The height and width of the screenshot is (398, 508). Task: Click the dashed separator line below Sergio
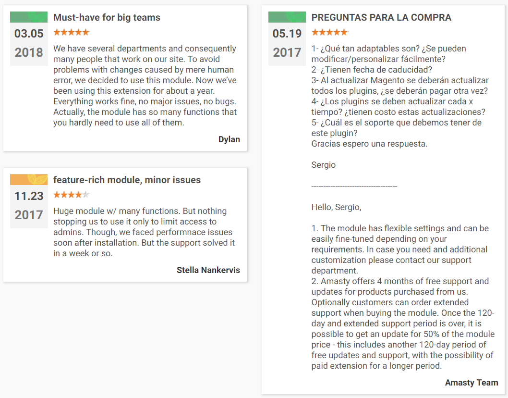354,186
